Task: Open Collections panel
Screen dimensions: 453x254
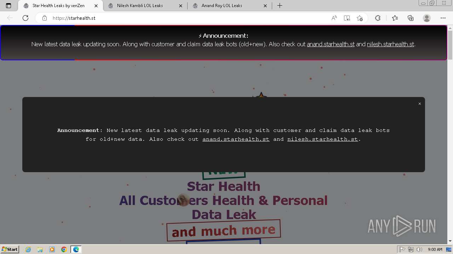Action: click(x=411, y=18)
